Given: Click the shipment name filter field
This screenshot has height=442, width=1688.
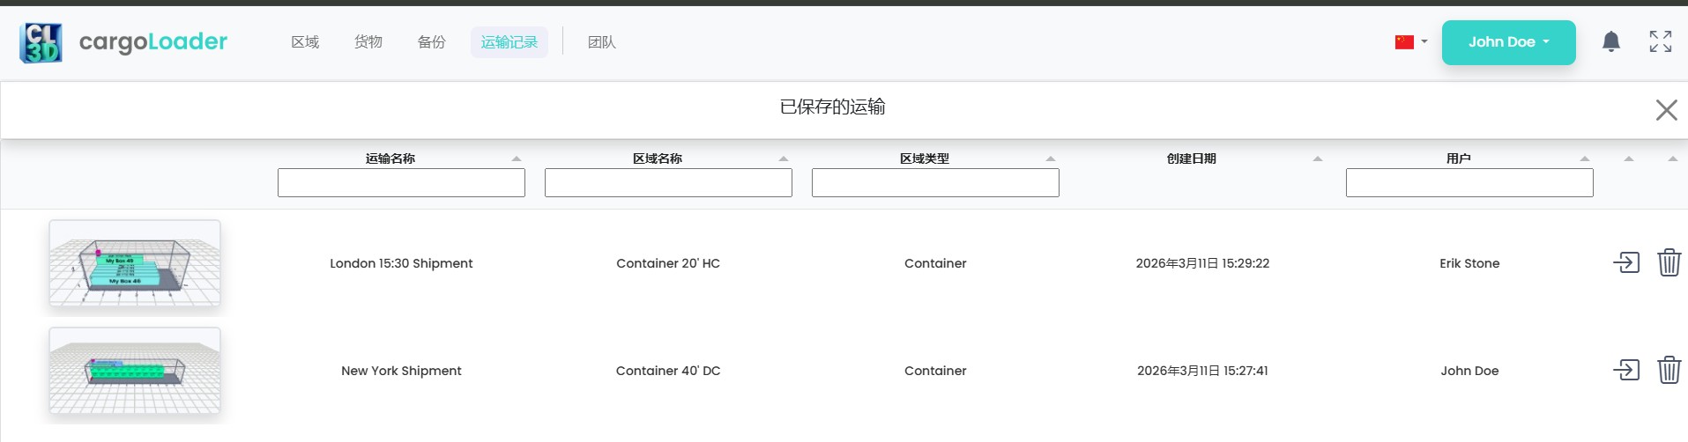Looking at the screenshot, I should click(x=401, y=183).
